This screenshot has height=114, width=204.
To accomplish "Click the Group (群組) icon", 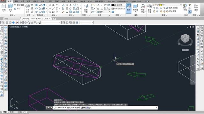I will 185,7.
